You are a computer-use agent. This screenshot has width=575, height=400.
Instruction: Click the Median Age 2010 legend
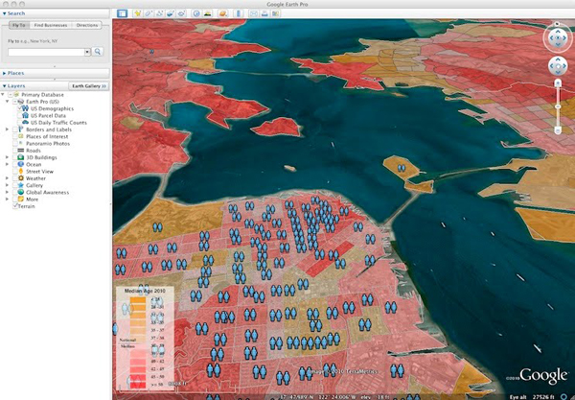point(145,338)
